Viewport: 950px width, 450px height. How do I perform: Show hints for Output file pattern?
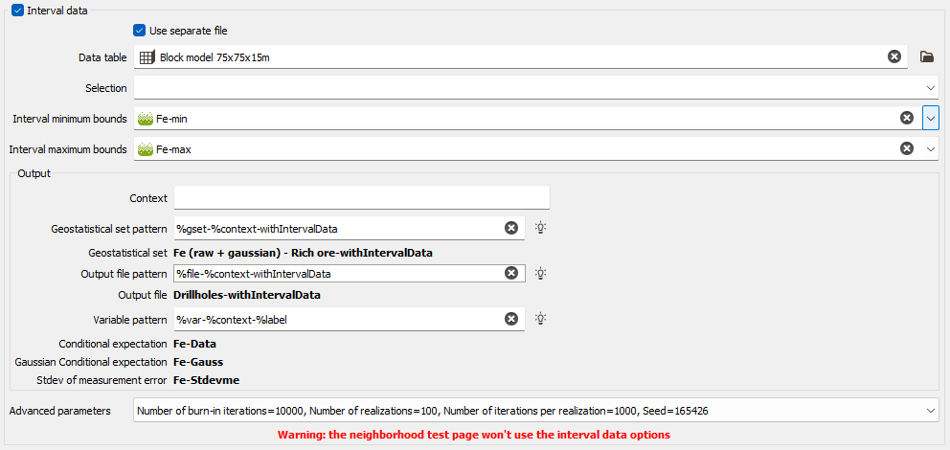click(540, 273)
